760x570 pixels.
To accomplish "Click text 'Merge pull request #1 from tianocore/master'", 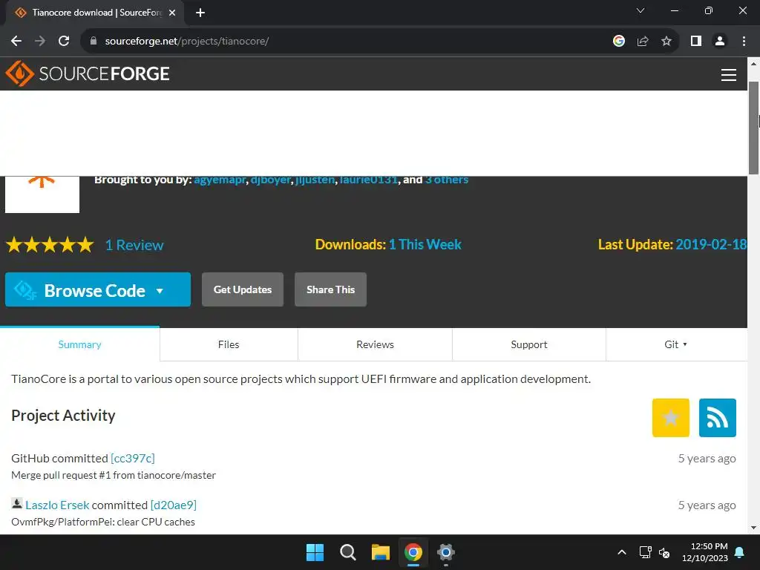I will (x=114, y=475).
